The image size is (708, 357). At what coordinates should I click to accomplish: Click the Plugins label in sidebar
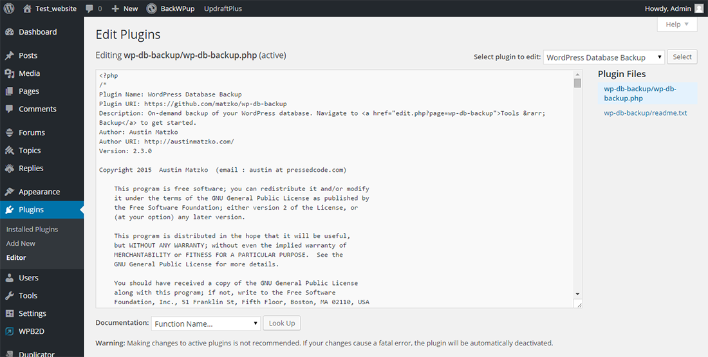point(31,210)
